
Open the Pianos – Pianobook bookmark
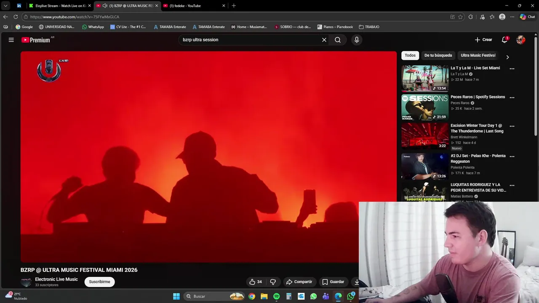335,27
